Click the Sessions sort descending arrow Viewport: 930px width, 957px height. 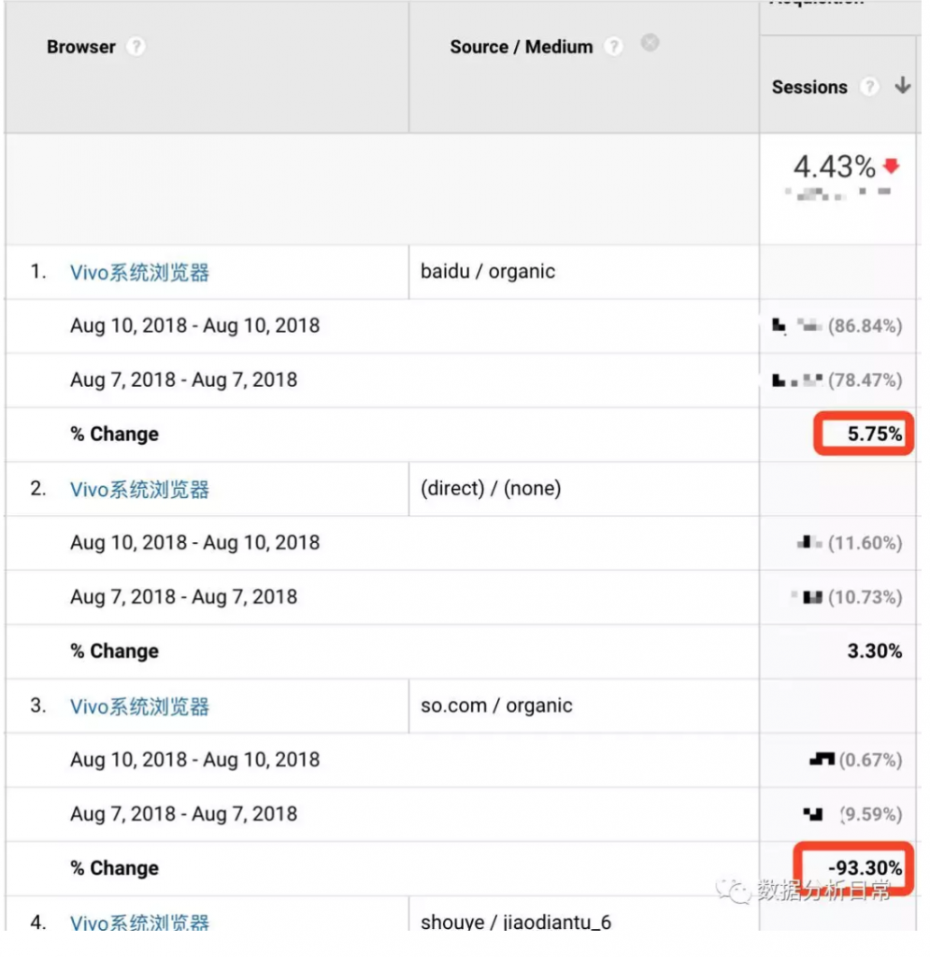tap(902, 86)
